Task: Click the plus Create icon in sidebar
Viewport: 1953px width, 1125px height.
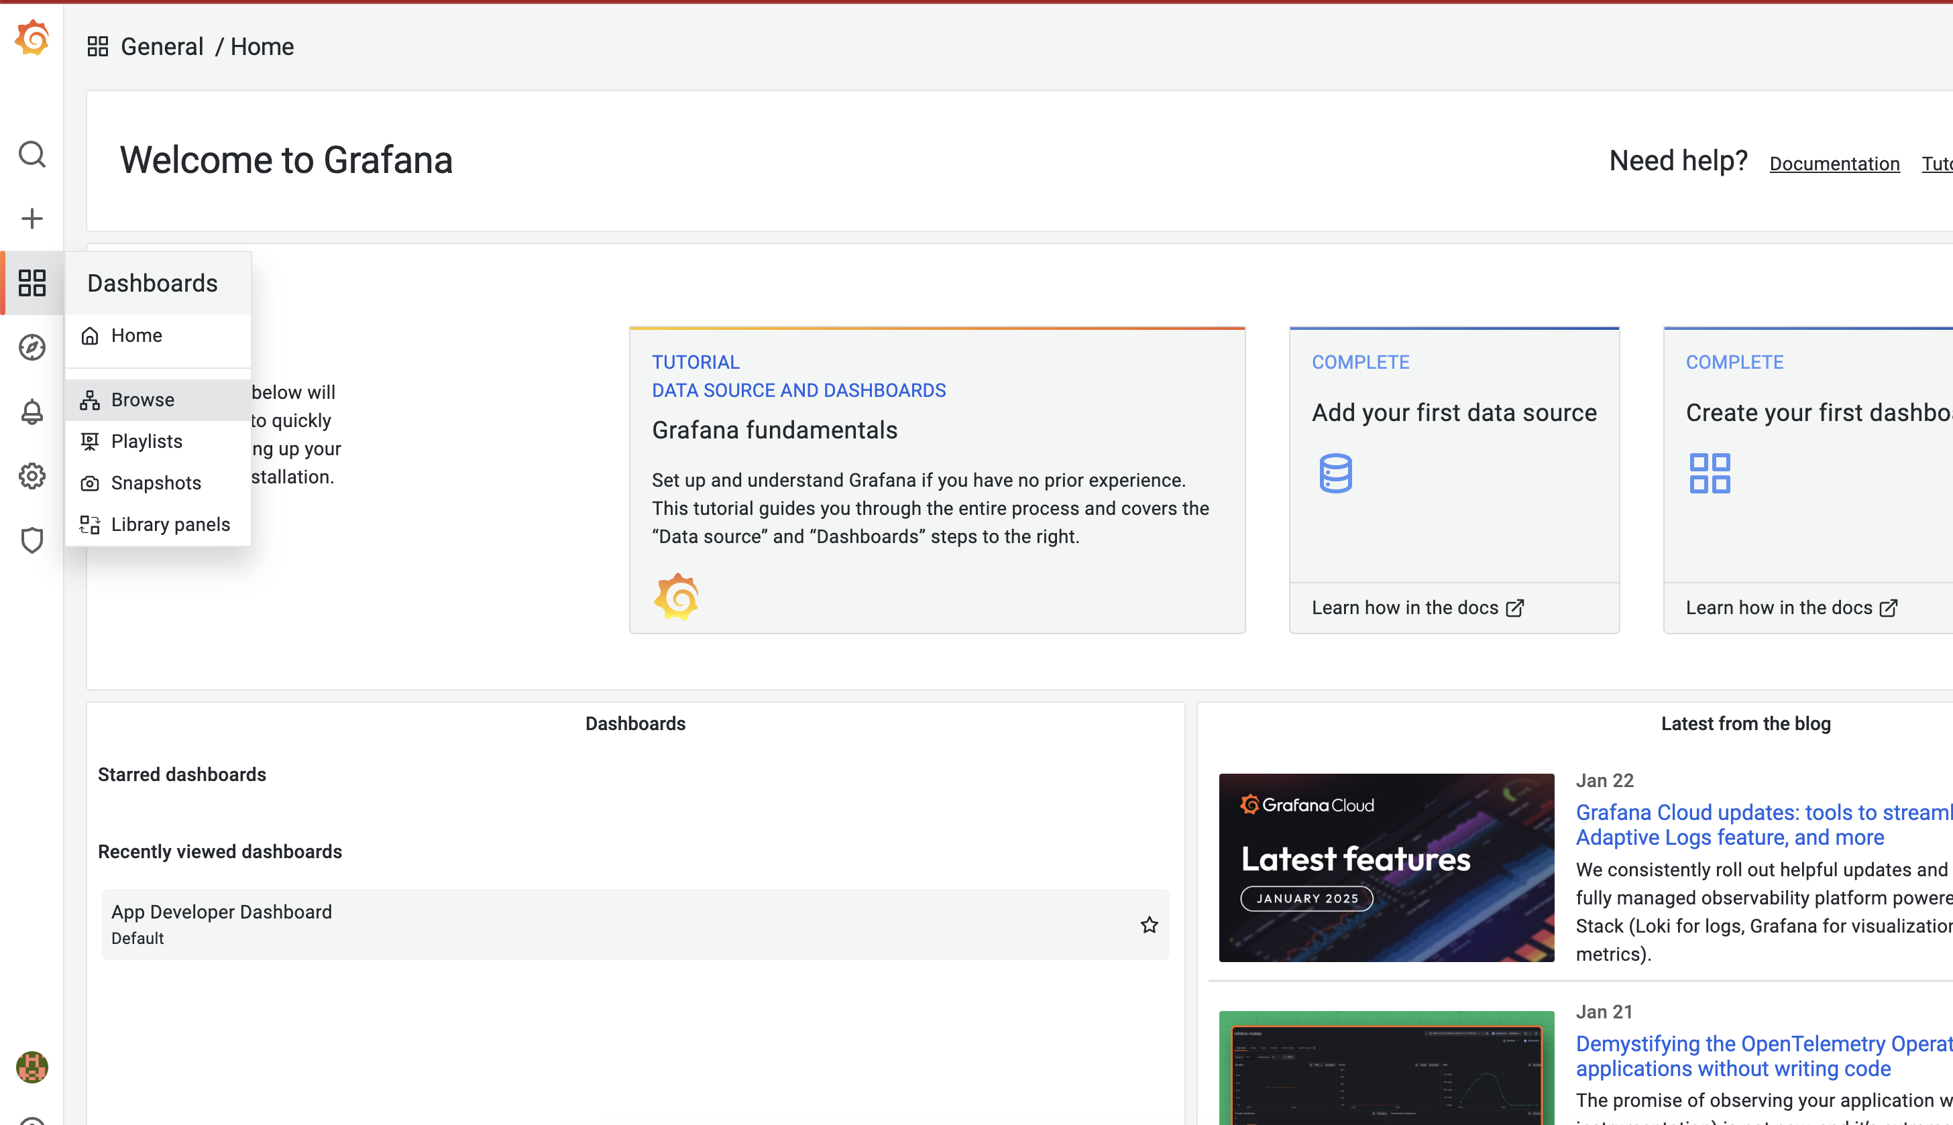Action: pos(32,219)
